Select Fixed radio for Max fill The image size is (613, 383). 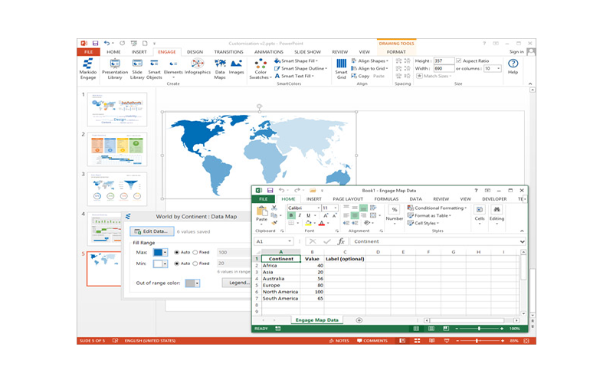[x=195, y=253]
